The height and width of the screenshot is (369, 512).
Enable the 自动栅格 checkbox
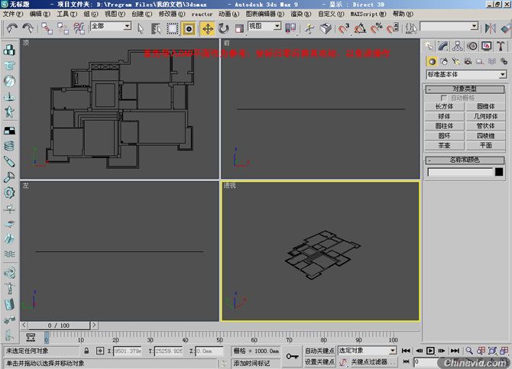[x=443, y=98]
